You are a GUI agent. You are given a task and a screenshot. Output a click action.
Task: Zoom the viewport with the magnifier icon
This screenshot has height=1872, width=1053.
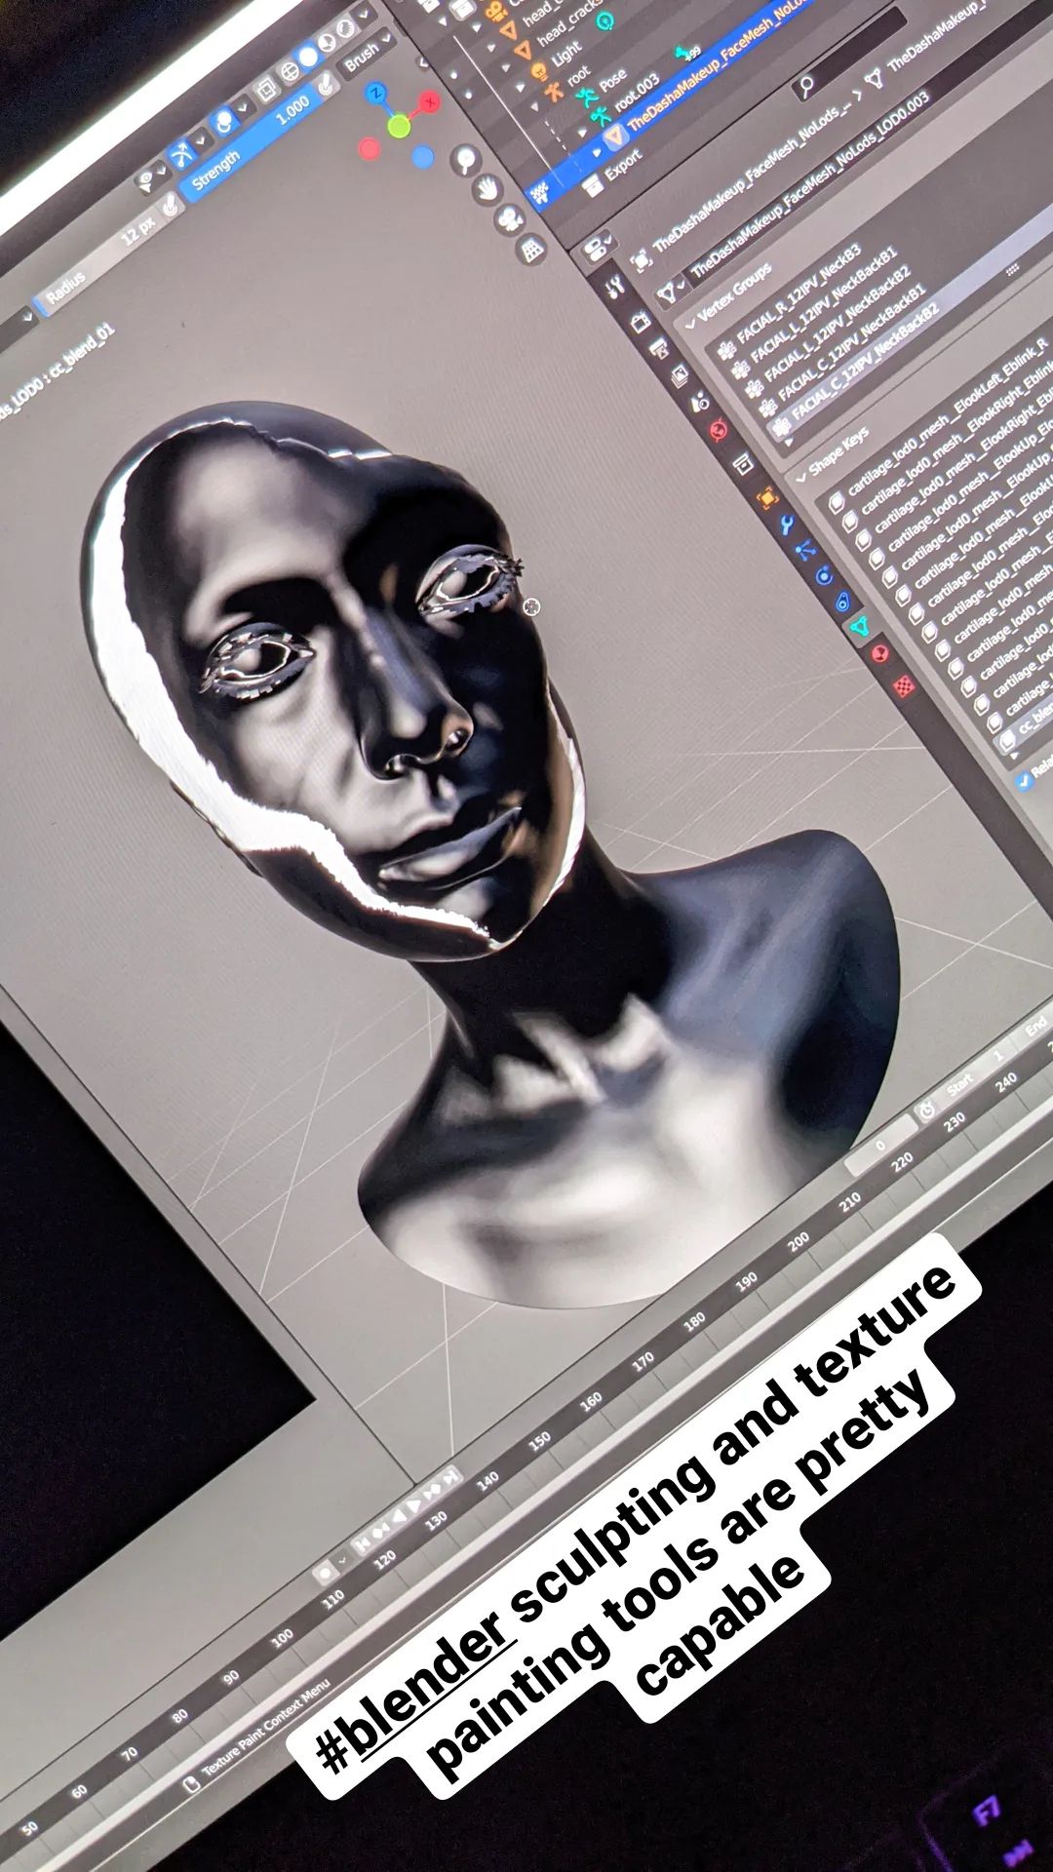click(467, 160)
